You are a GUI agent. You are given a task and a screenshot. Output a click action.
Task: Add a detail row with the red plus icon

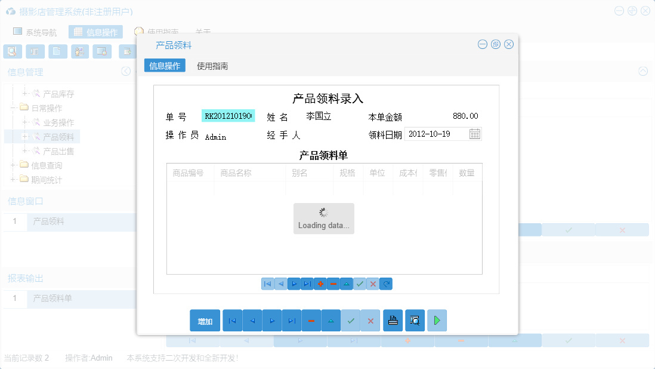click(x=320, y=284)
